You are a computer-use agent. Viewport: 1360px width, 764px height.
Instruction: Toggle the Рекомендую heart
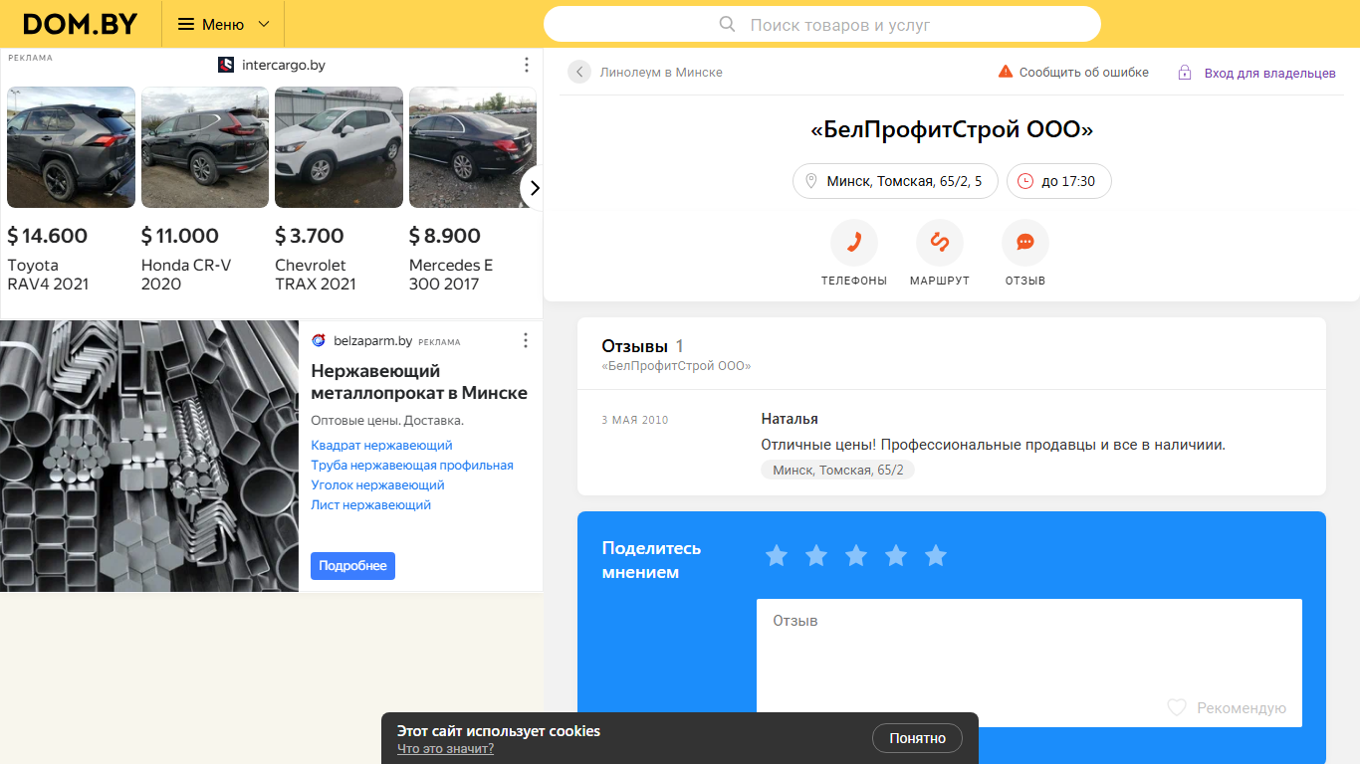[1177, 707]
